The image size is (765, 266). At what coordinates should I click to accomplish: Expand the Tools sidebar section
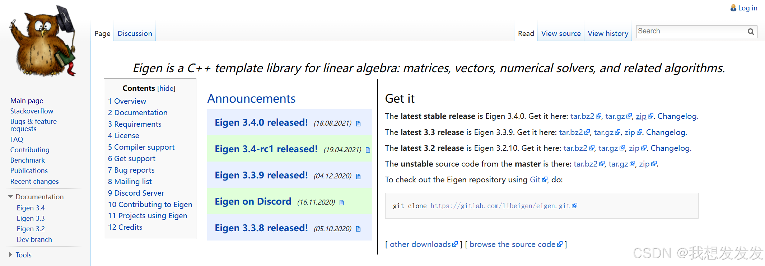(10, 255)
